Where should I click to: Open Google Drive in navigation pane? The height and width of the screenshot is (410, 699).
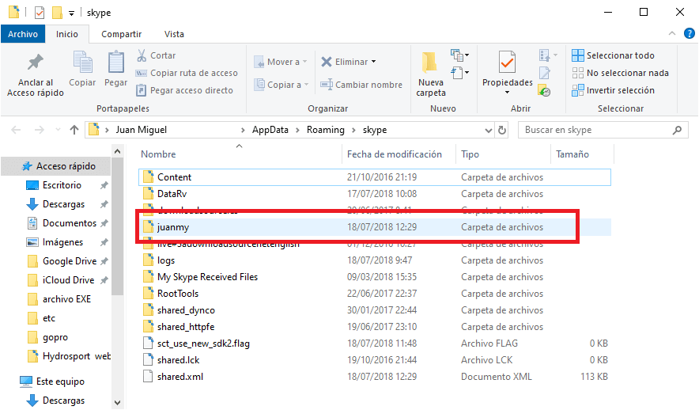[62, 261]
